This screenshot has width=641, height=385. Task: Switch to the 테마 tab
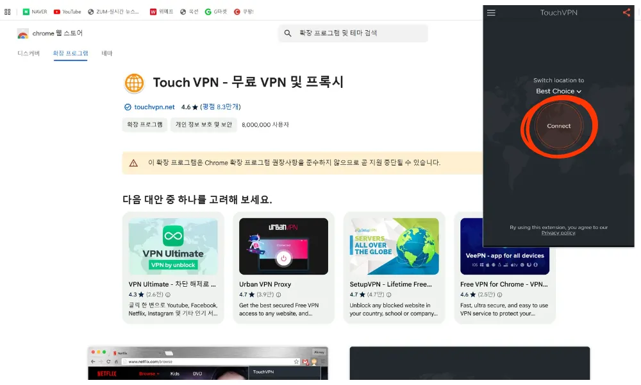106,53
